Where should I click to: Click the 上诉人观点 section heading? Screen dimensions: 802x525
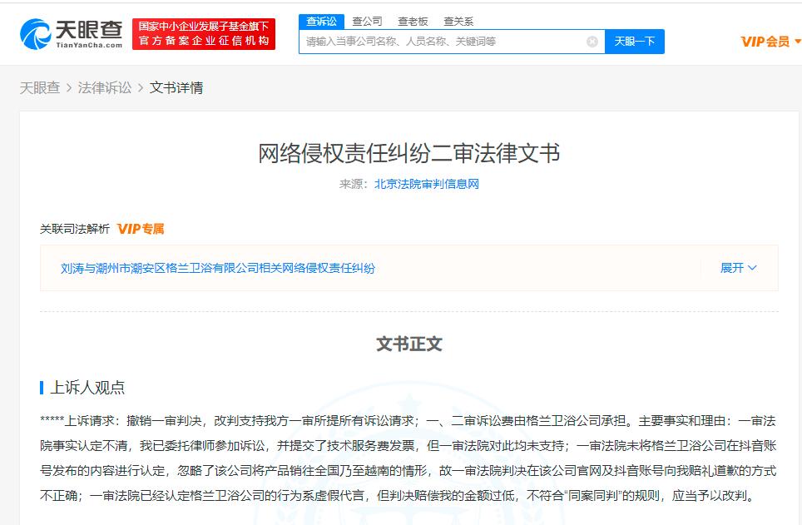(x=87, y=388)
